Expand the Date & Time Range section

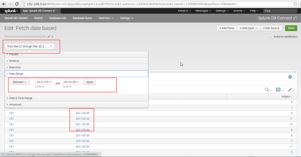click(x=20, y=98)
